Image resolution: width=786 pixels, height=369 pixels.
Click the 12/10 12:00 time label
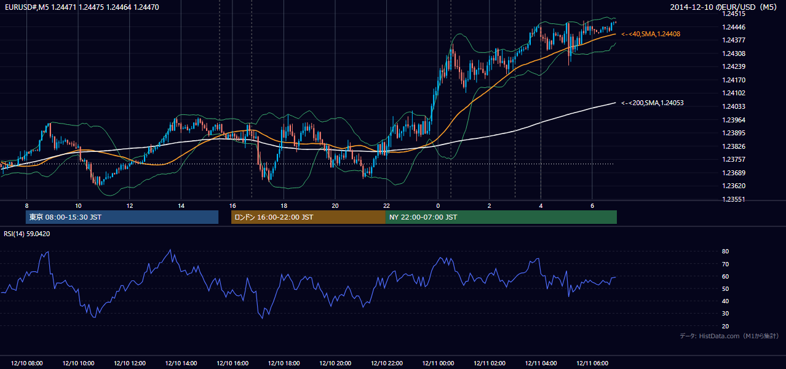(x=129, y=363)
